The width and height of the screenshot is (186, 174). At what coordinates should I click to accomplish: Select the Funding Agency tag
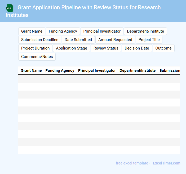tap(63, 31)
